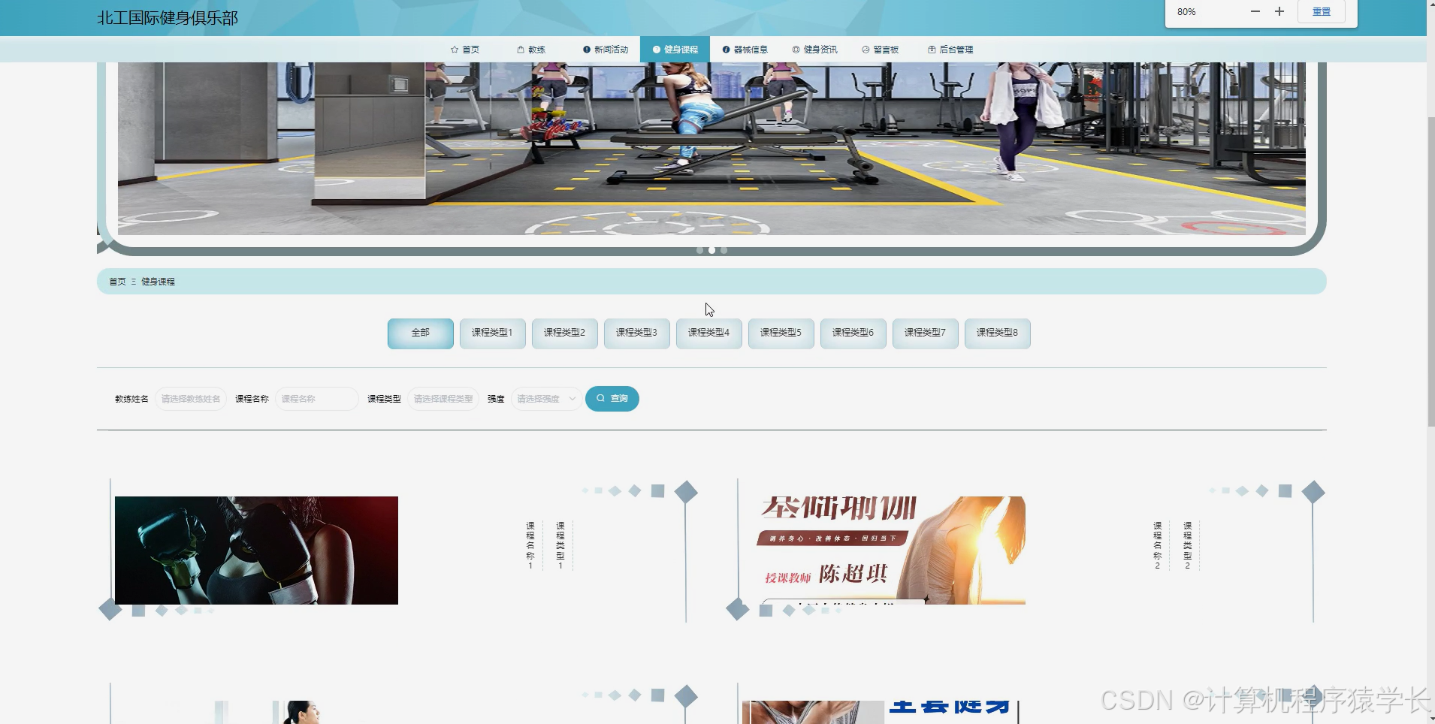Click the 课程名称1 vertical label

tap(530, 545)
